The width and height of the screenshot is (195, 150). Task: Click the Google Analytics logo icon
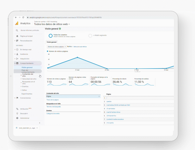coord(17,23)
